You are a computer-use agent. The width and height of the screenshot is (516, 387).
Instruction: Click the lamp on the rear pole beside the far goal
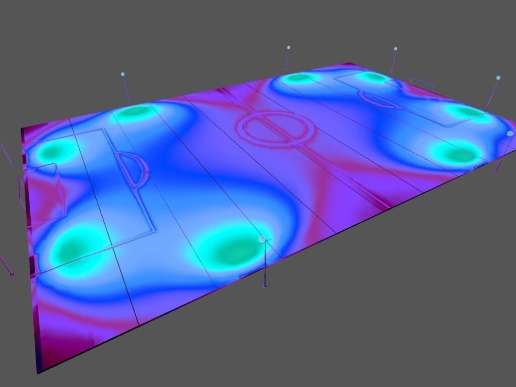coord(396,49)
